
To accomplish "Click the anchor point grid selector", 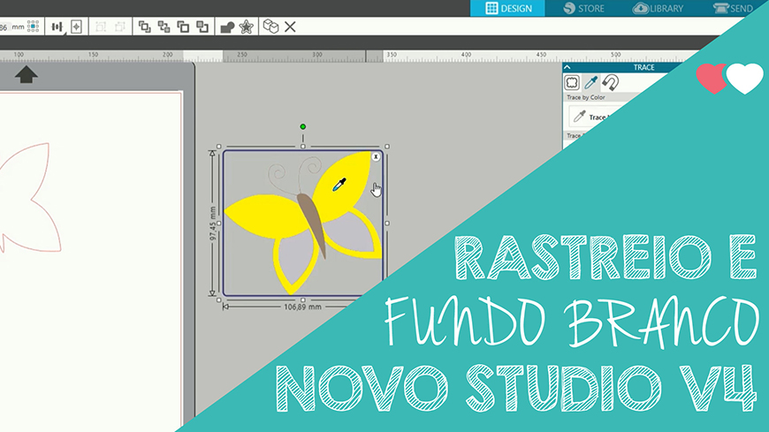I will [33, 27].
